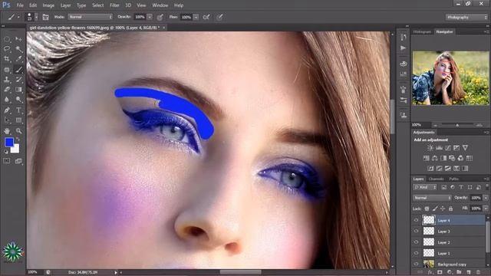The image size is (491, 276).
Task: Open brush Opacity slider arrow
Action: pyautogui.click(x=150, y=17)
